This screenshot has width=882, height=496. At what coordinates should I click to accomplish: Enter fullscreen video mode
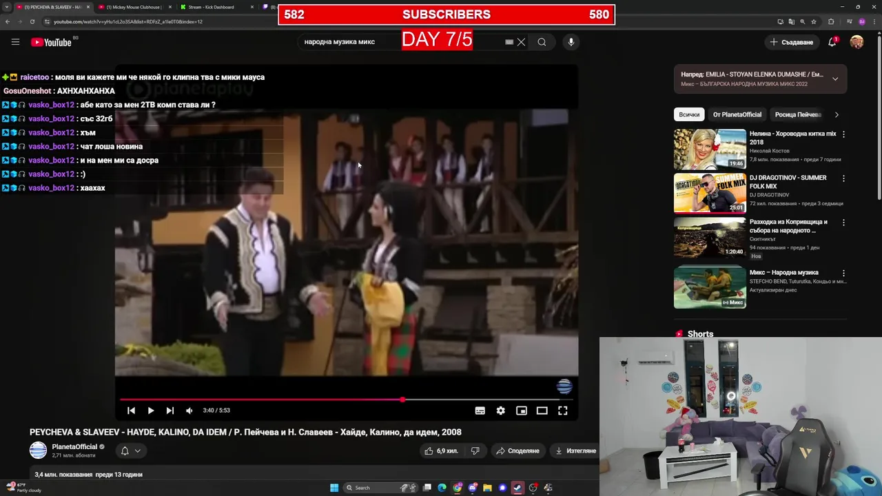pyautogui.click(x=562, y=411)
